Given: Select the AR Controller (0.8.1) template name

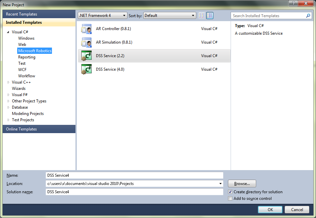Looking at the screenshot, I should (x=113, y=29).
